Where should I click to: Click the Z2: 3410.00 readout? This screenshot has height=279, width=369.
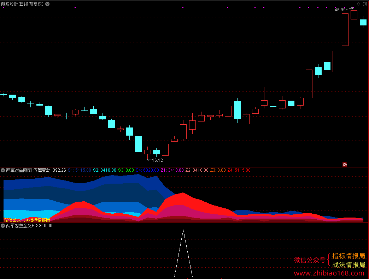pyautogui.click(x=197, y=170)
